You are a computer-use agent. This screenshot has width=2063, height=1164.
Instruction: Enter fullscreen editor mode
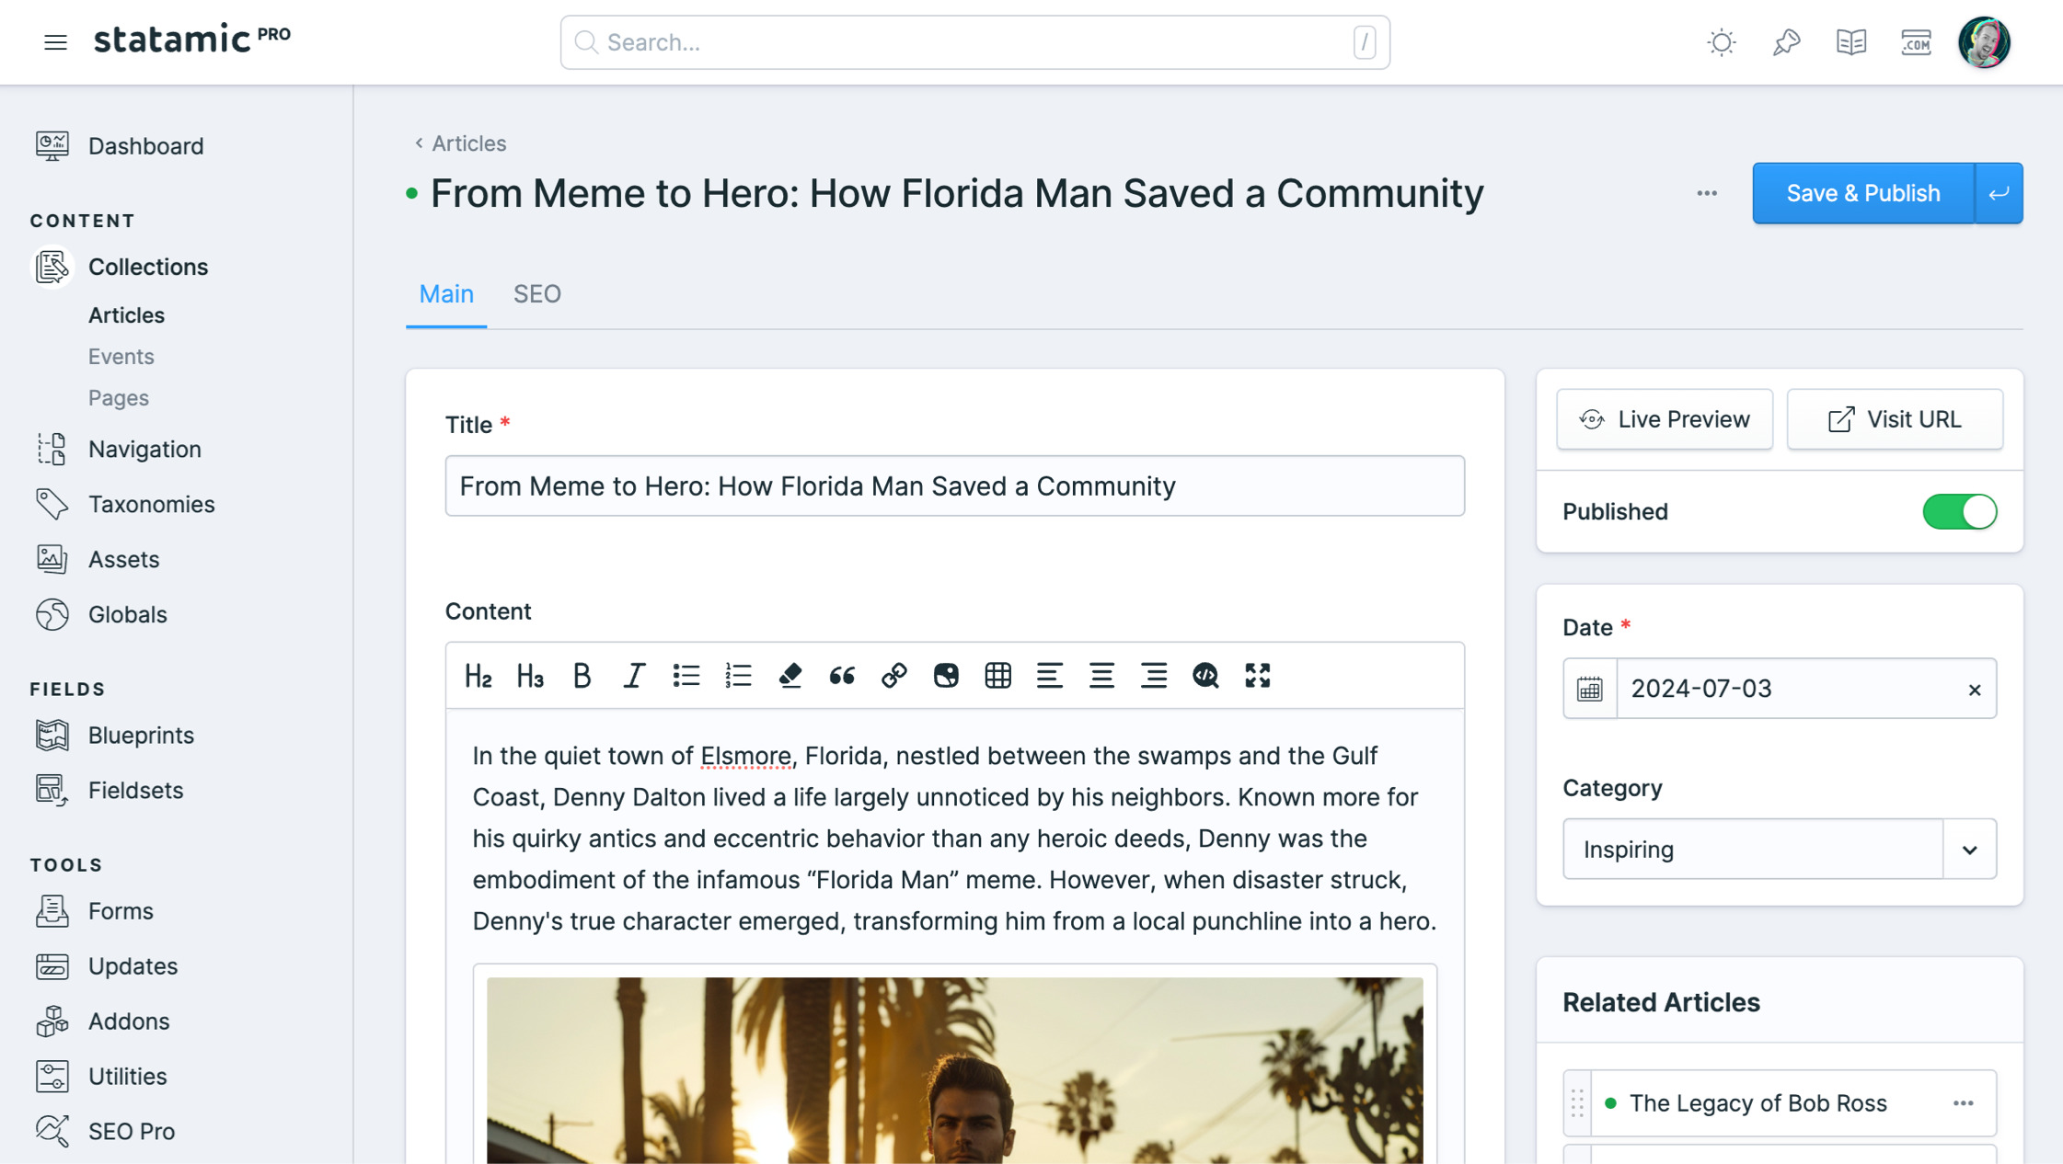[x=1257, y=676]
